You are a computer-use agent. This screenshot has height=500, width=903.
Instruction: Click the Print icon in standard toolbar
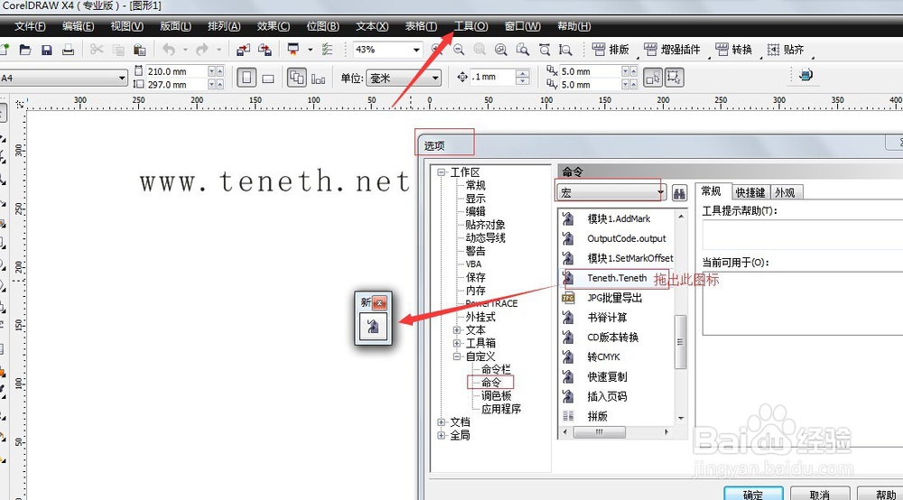[68, 50]
